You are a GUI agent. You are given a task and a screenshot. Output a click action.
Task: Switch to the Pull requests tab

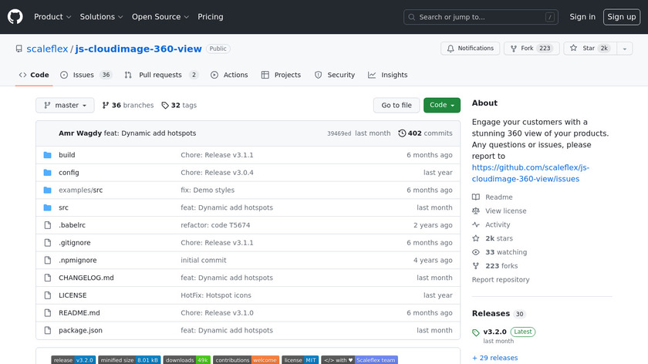(161, 75)
